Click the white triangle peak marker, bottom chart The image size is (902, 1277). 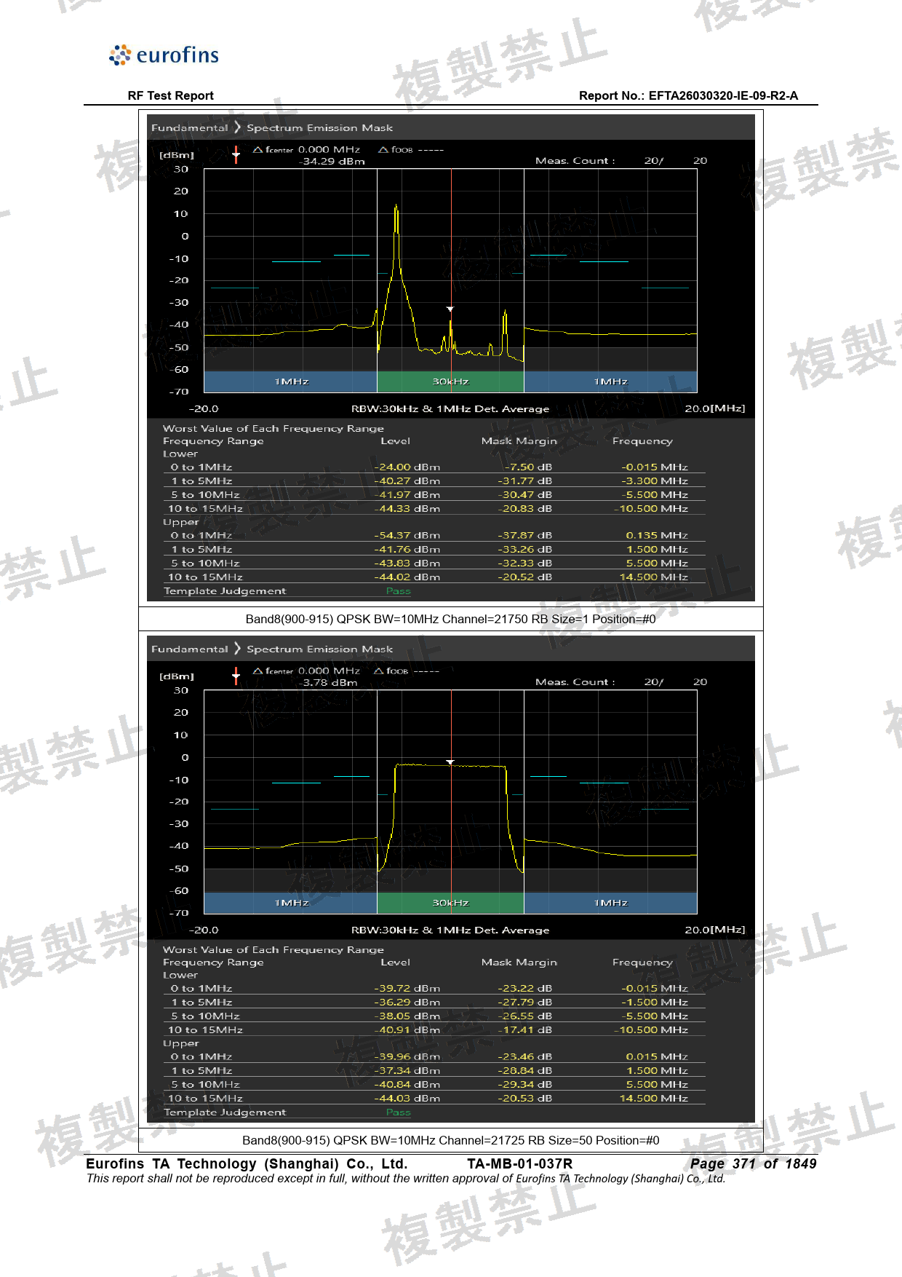(450, 762)
